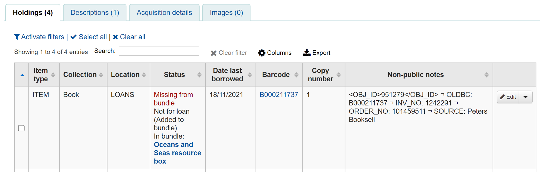Viewport: 540px width, 172px height.
Task: Toggle sorting on the Status column
Action: click(x=199, y=75)
